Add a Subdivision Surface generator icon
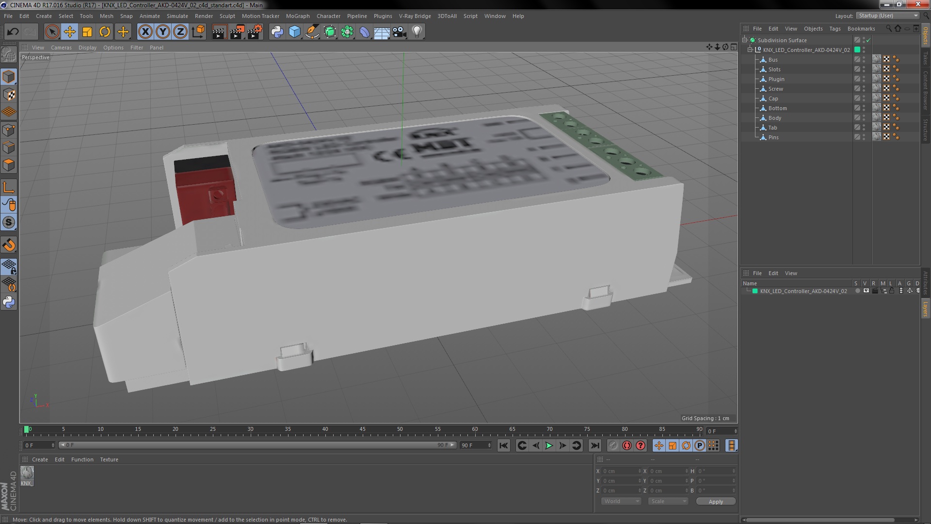 tap(330, 32)
